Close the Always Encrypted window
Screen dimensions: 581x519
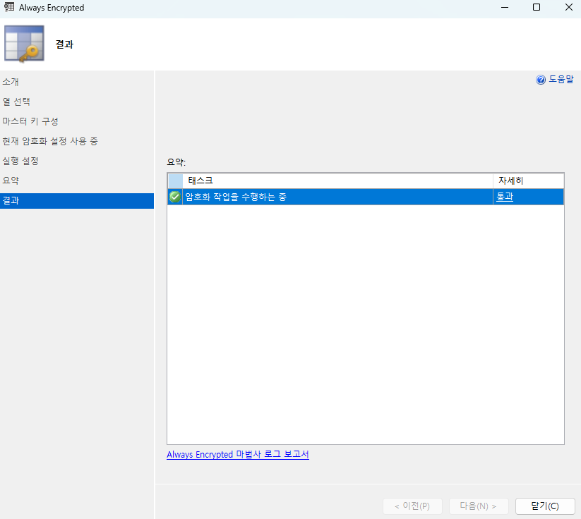coord(569,7)
